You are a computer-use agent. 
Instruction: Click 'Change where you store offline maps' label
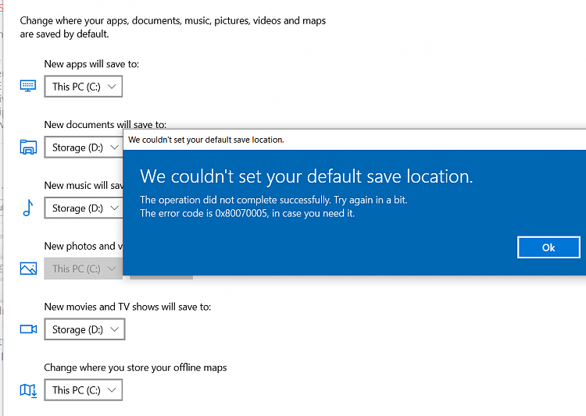pyautogui.click(x=135, y=368)
